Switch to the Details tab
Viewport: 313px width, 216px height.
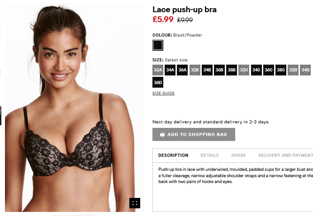(x=209, y=155)
